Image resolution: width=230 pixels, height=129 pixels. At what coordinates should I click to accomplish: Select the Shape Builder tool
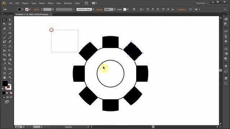(4, 55)
